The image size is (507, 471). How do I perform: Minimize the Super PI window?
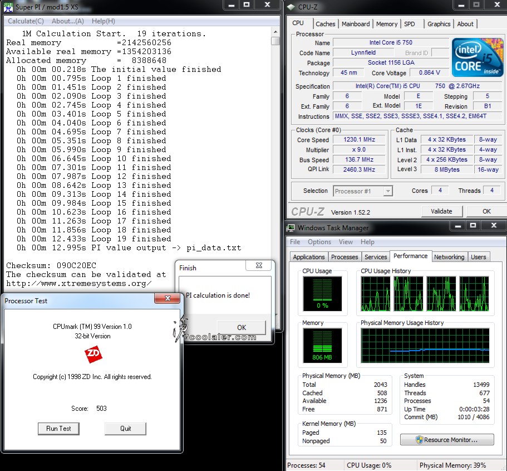click(232, 5)
